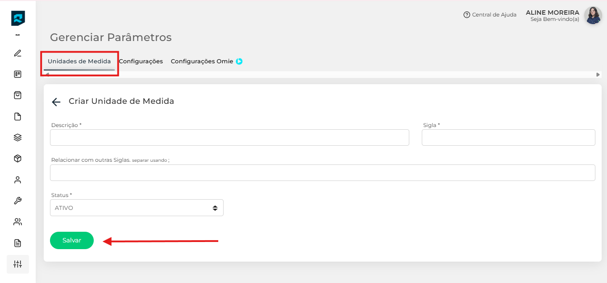Click the blue play icon beside Configurações Omie
Screen dimensions: 607x283
coord(239,62)
